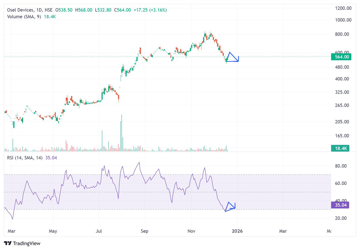Select the Osel Devices symbol title
This screenshot has width=360, height=250.
pyautogui.click(x=20, y=10)
